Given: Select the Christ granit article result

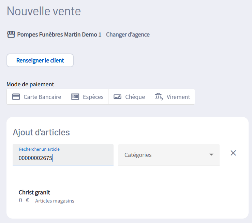Looking at the screenshot, I should 34,193.
